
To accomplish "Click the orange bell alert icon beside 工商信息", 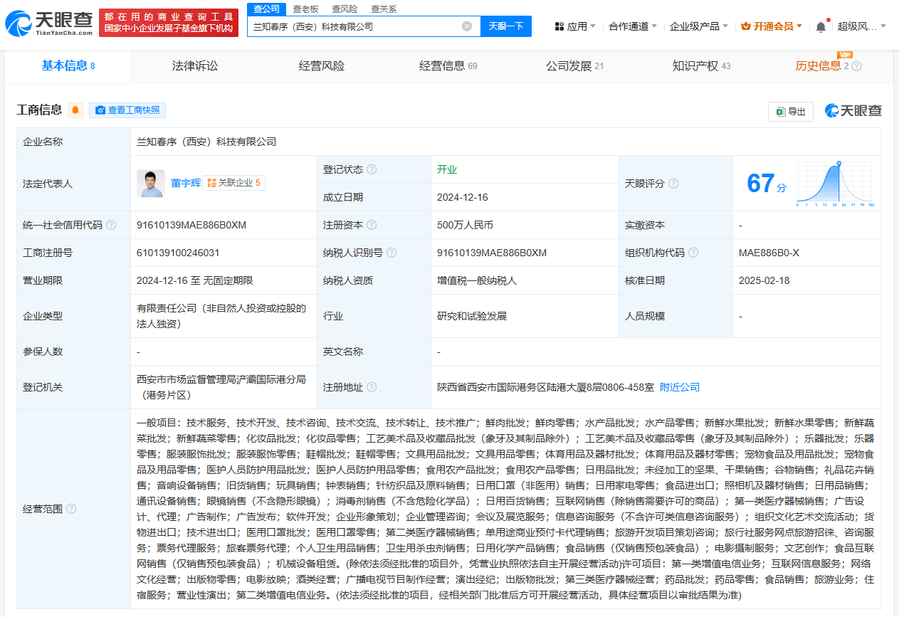I will pos(75,110).
